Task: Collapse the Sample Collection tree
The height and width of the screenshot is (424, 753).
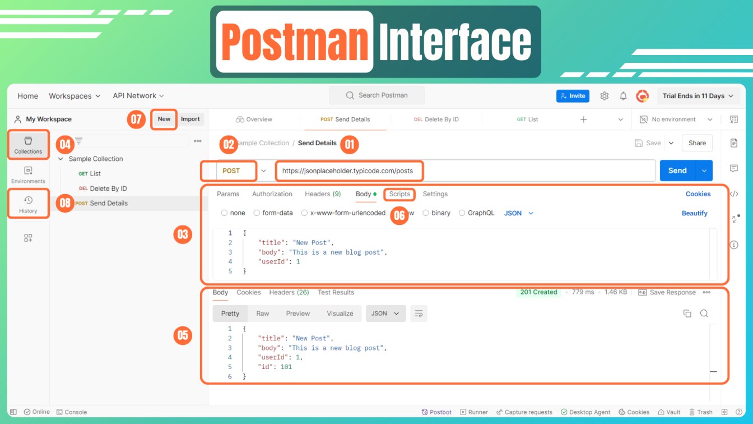Action: point(61,159)
